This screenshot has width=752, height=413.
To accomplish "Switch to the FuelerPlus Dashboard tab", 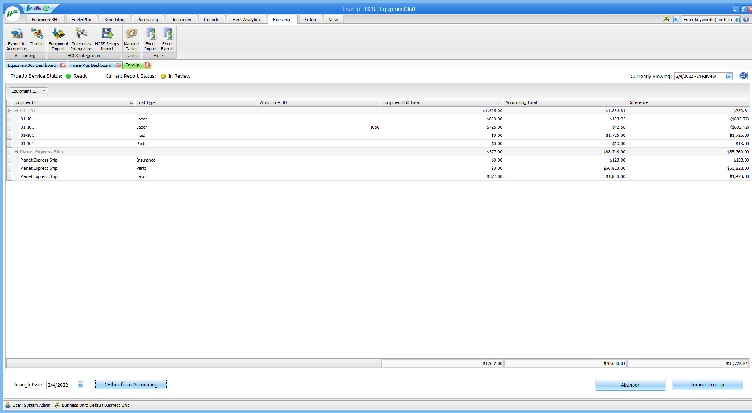I will [x=91, y=65].
